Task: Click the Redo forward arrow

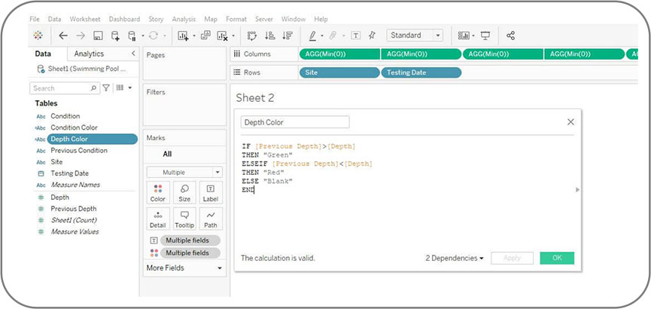Action: coord(81,35)
